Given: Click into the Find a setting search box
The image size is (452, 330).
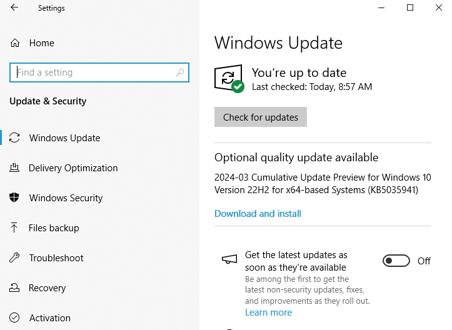Looking at the screenshot, I should point(99,72).
